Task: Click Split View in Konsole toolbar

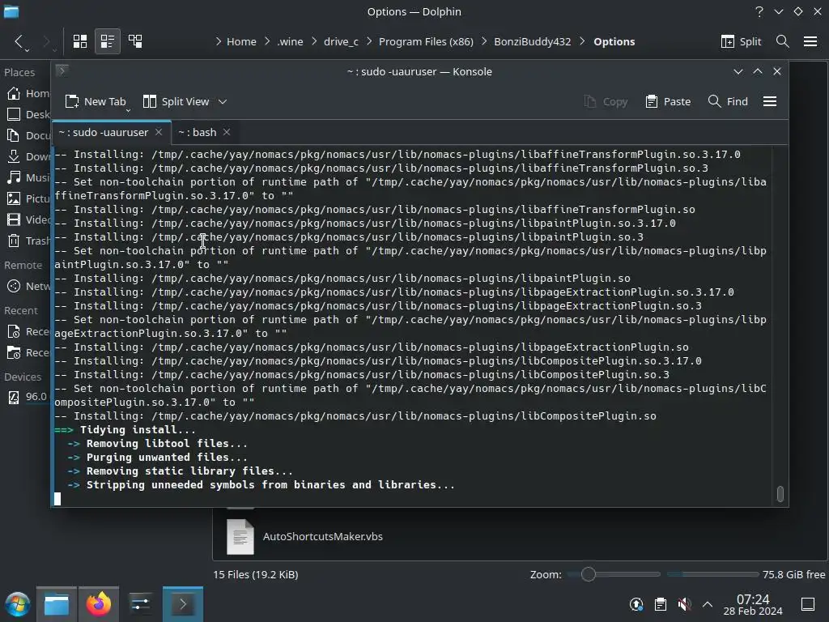Action: point(176,101)
